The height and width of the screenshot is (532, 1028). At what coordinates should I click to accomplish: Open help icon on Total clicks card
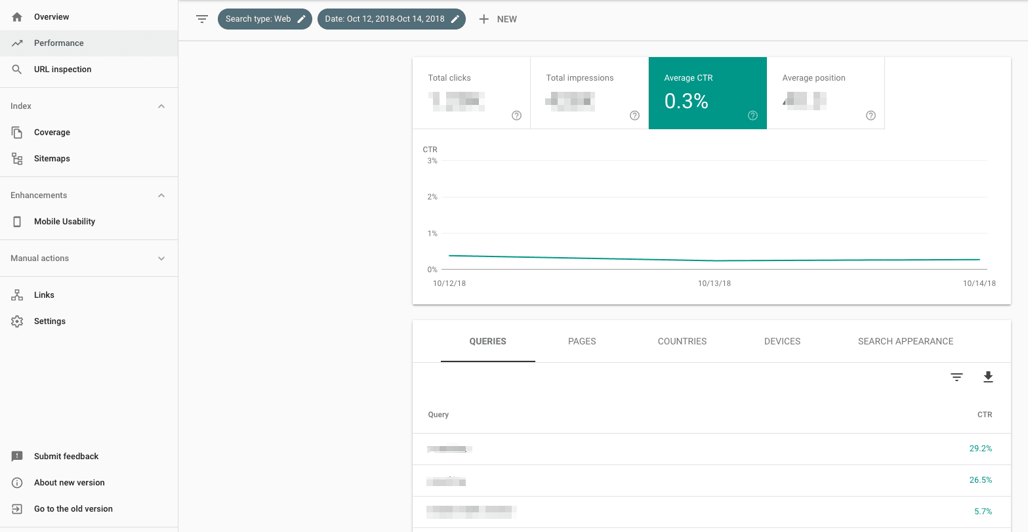[516, 115]
